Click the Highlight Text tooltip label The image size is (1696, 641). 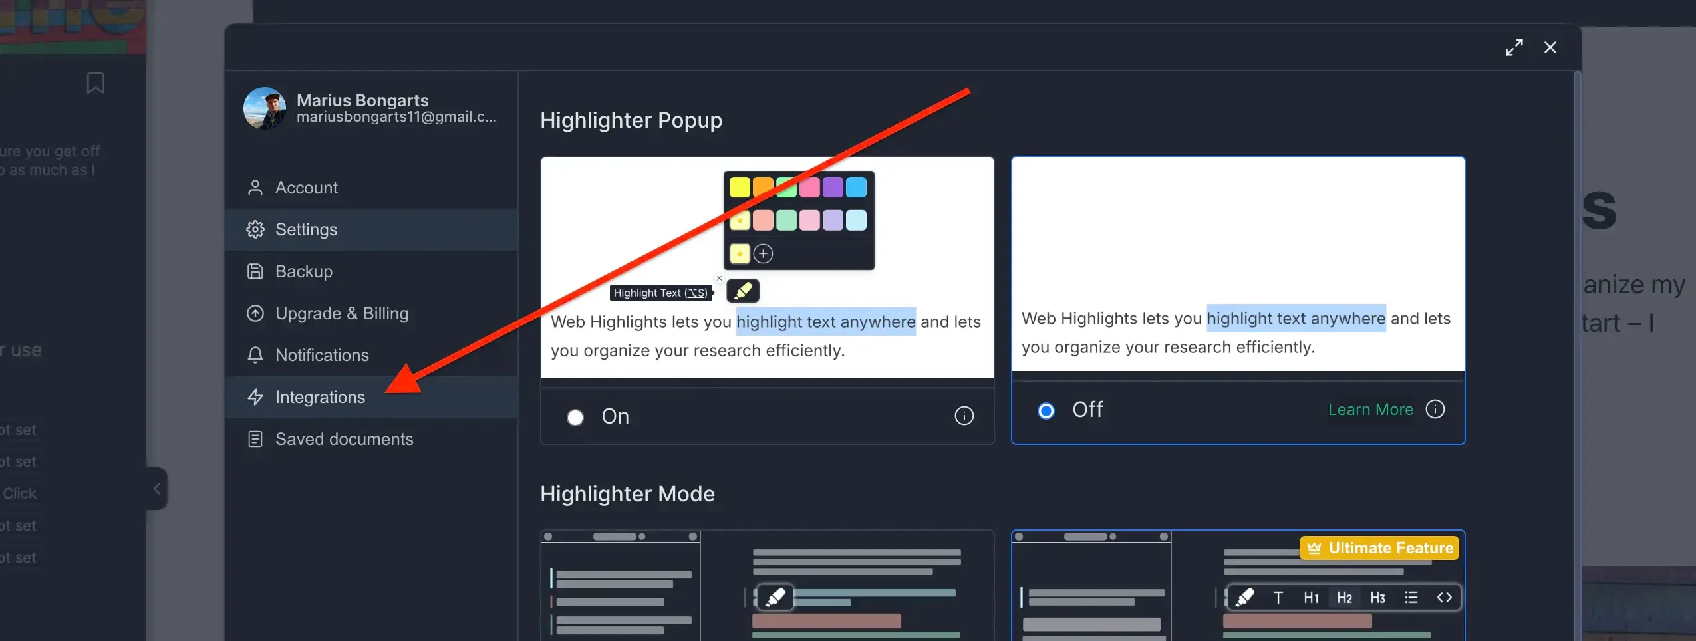click(x=661, y=293)
